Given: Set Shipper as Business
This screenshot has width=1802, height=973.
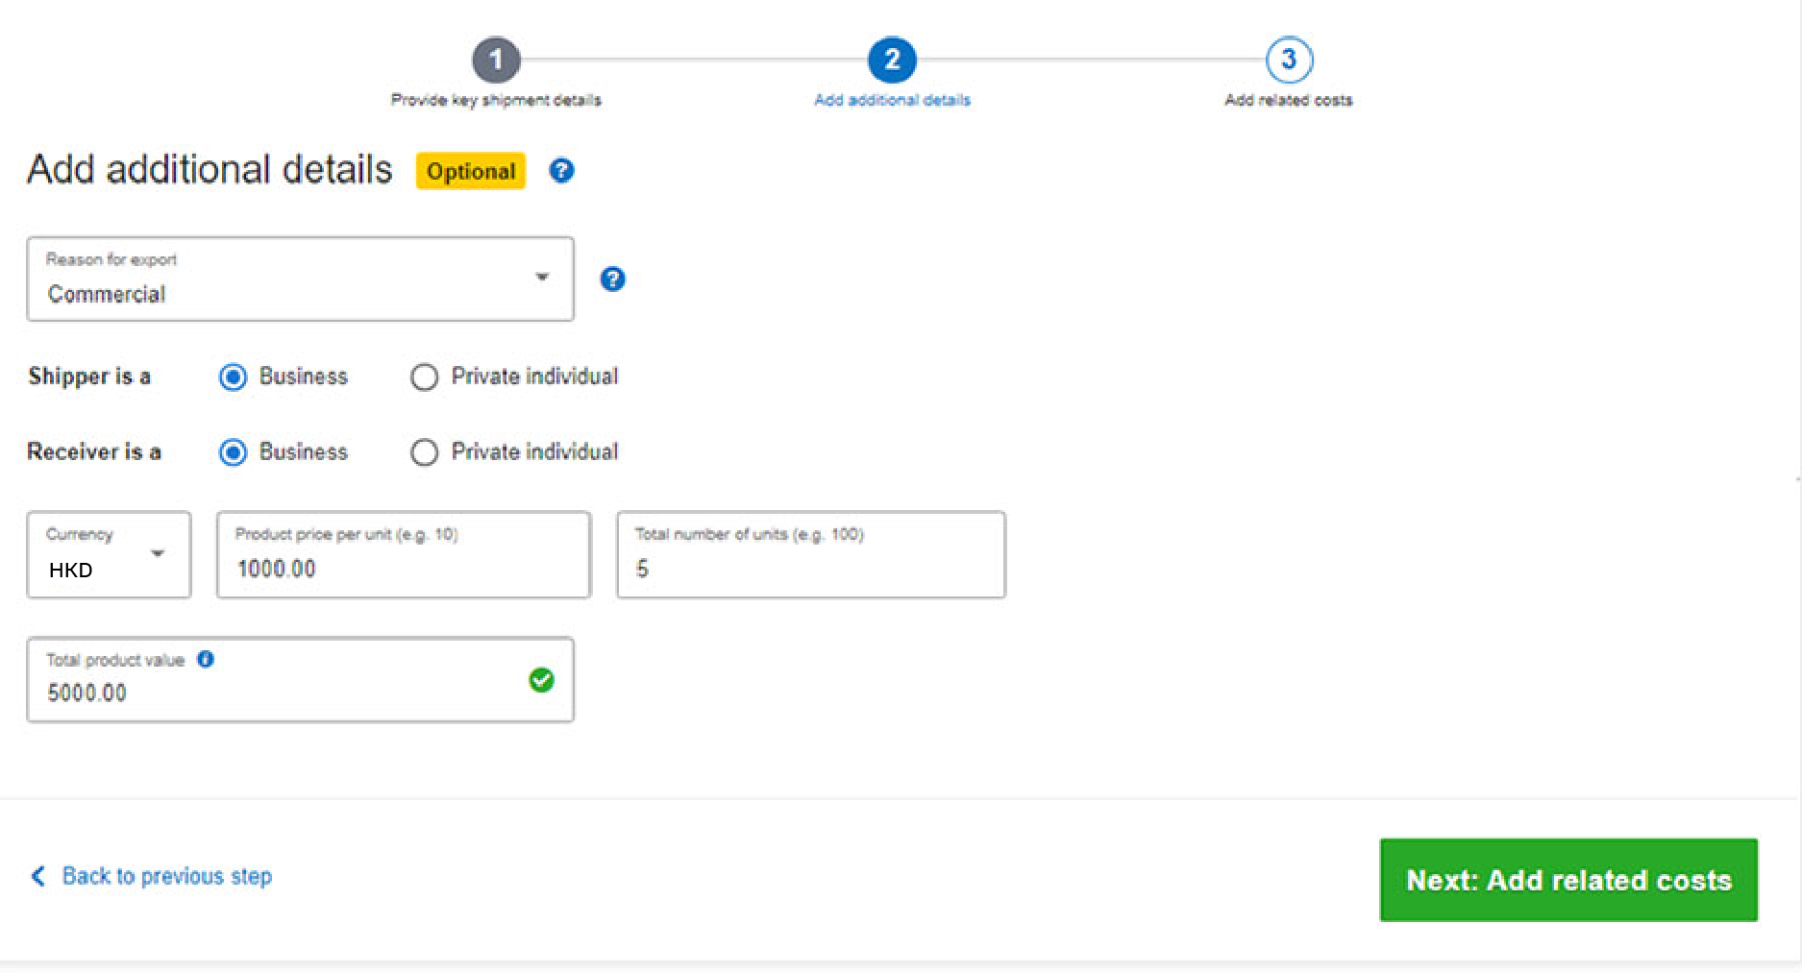Looking at the screenshot, I should [x=233, y=377].
